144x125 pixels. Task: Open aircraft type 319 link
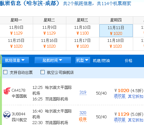83,92
